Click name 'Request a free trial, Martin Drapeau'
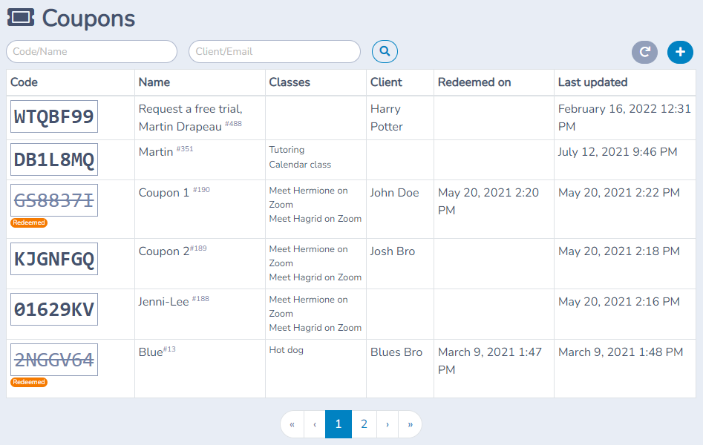703x445 pixels. 191,118
